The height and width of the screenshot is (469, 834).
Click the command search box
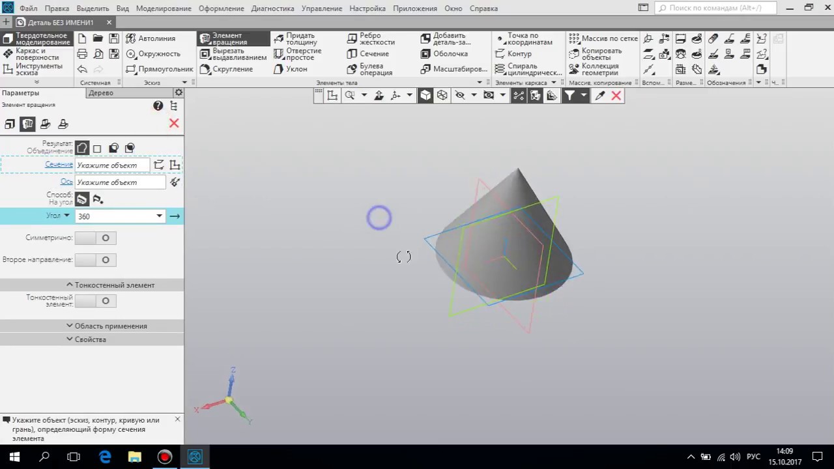pyautogui.click(x=716, y=8)
